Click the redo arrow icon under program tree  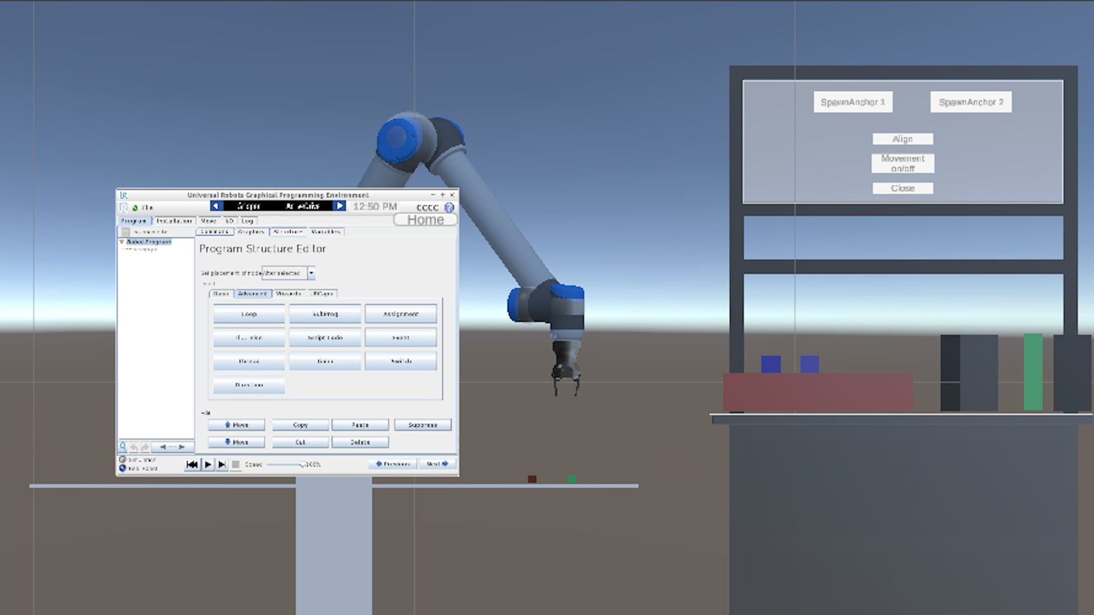tap(145, 448)
